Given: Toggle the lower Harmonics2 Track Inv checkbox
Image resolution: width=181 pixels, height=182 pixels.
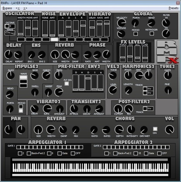Looking at the screenshot, I should coord(145,93).
